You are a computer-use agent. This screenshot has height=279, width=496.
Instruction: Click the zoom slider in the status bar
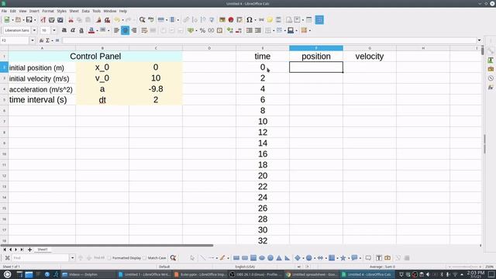(x=465, y=267)
